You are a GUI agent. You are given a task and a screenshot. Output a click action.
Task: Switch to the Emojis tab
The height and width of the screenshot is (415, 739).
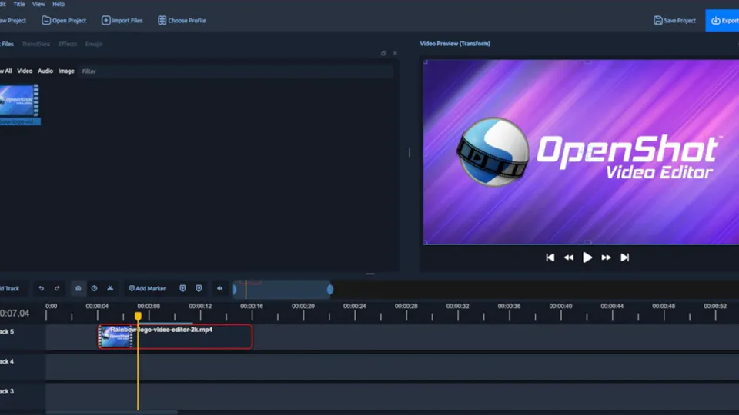(93, 44)
